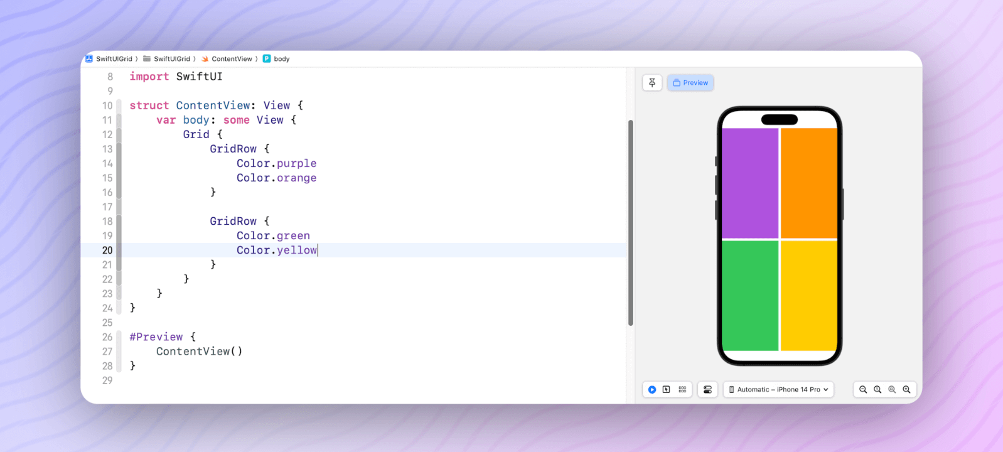
Task: Zoom out the canvas preview
Action: [x=863, y=390]
